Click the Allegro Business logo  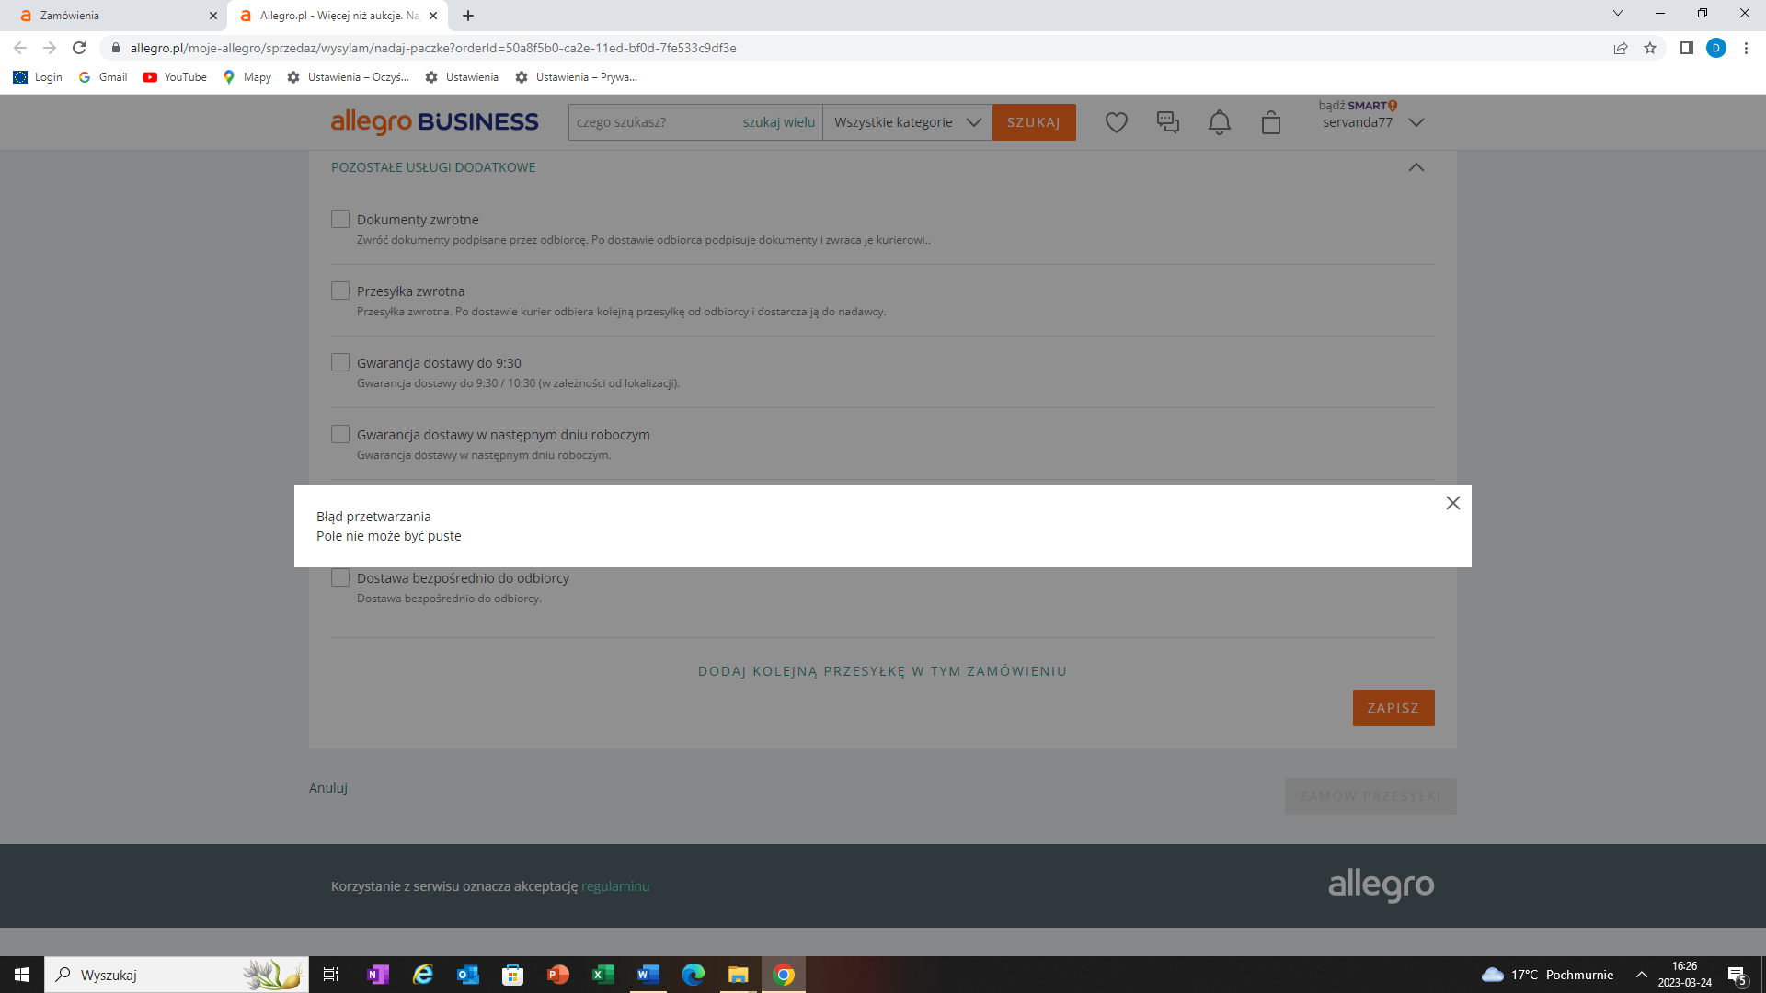pyautogui.click(x=434, y=121)
